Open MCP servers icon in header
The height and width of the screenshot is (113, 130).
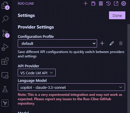pyautogui.click(x=101, y=3)
